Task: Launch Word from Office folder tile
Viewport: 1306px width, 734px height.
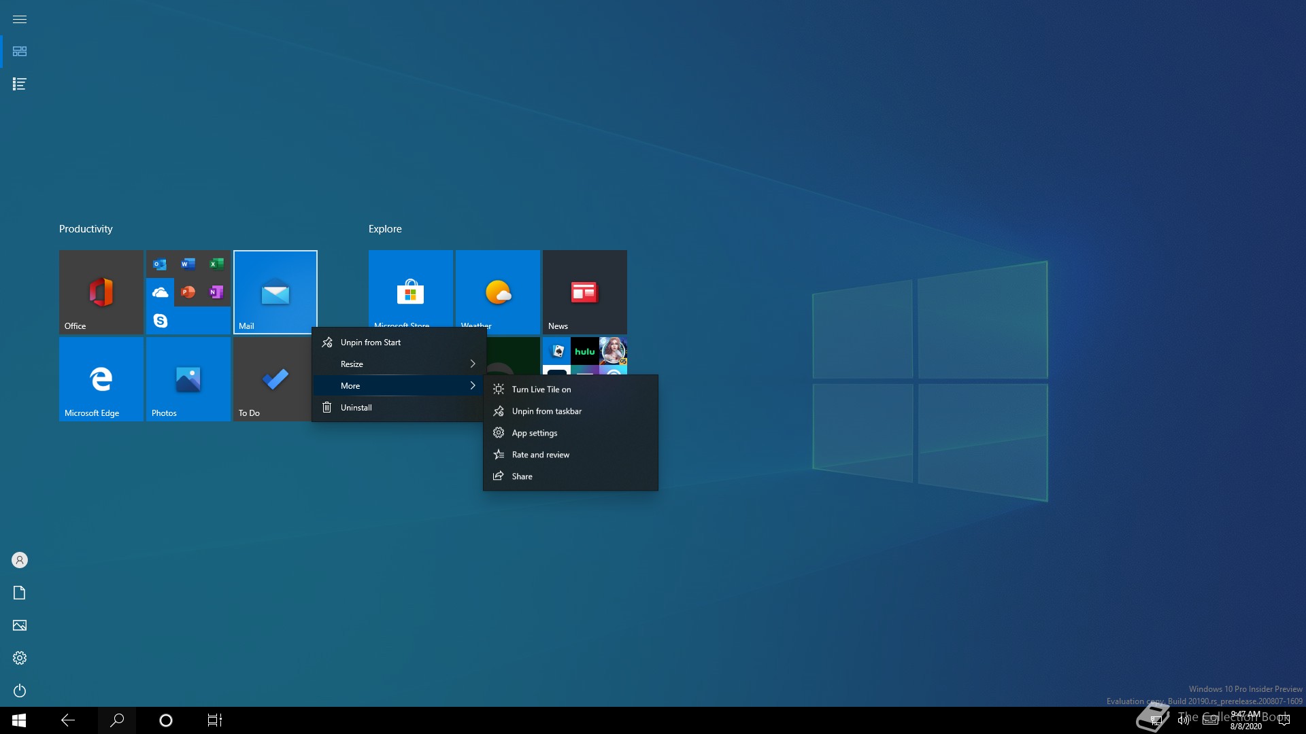Action: pyautogui.click(x=188, y=264)
